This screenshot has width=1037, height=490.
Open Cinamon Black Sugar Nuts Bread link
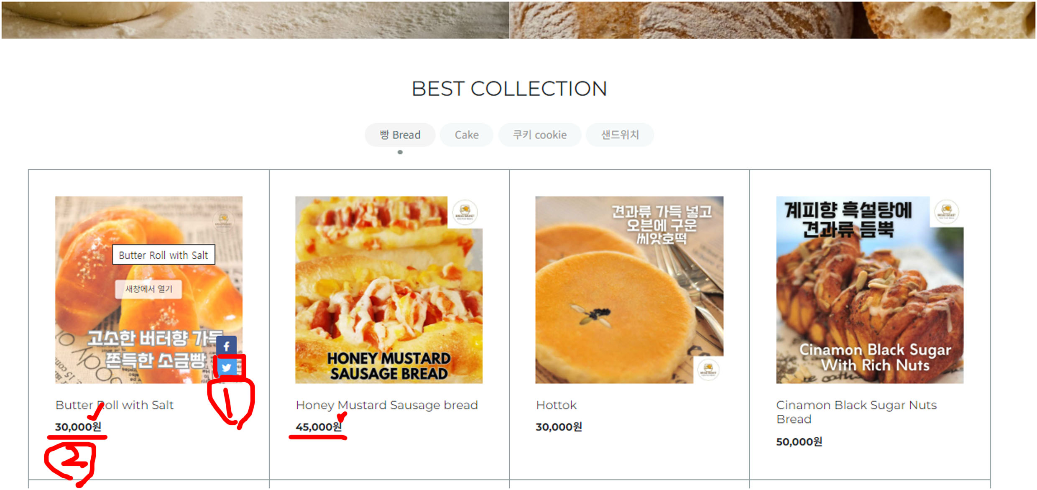pyautogui.click(x=856, y=412)
